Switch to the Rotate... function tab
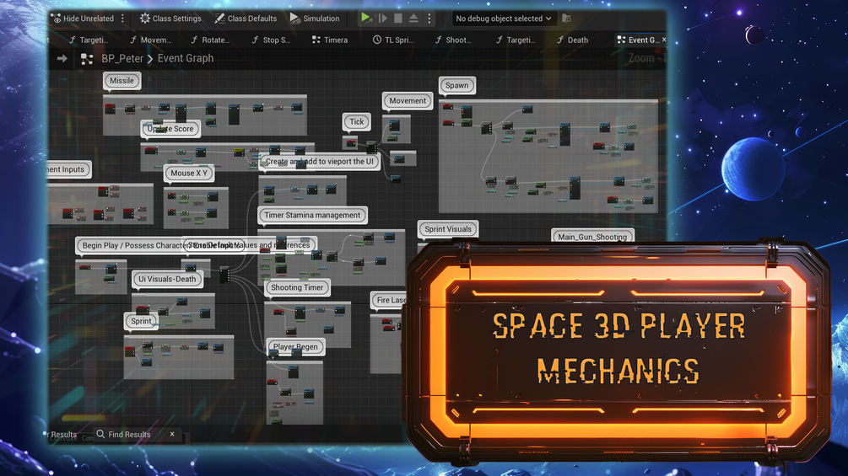 pyautogui.click(x=210, y=40)
